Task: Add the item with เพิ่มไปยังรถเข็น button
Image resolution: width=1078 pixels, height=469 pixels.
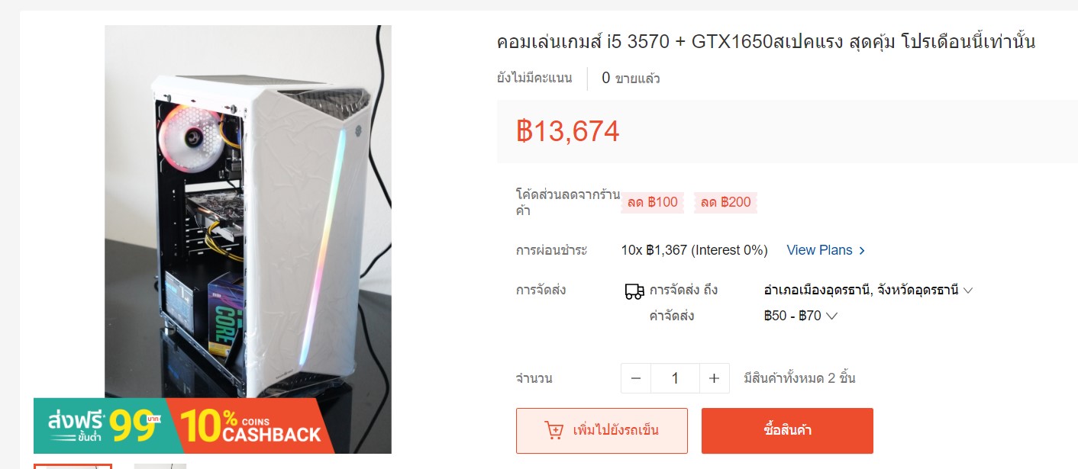Action: point(602,431)
